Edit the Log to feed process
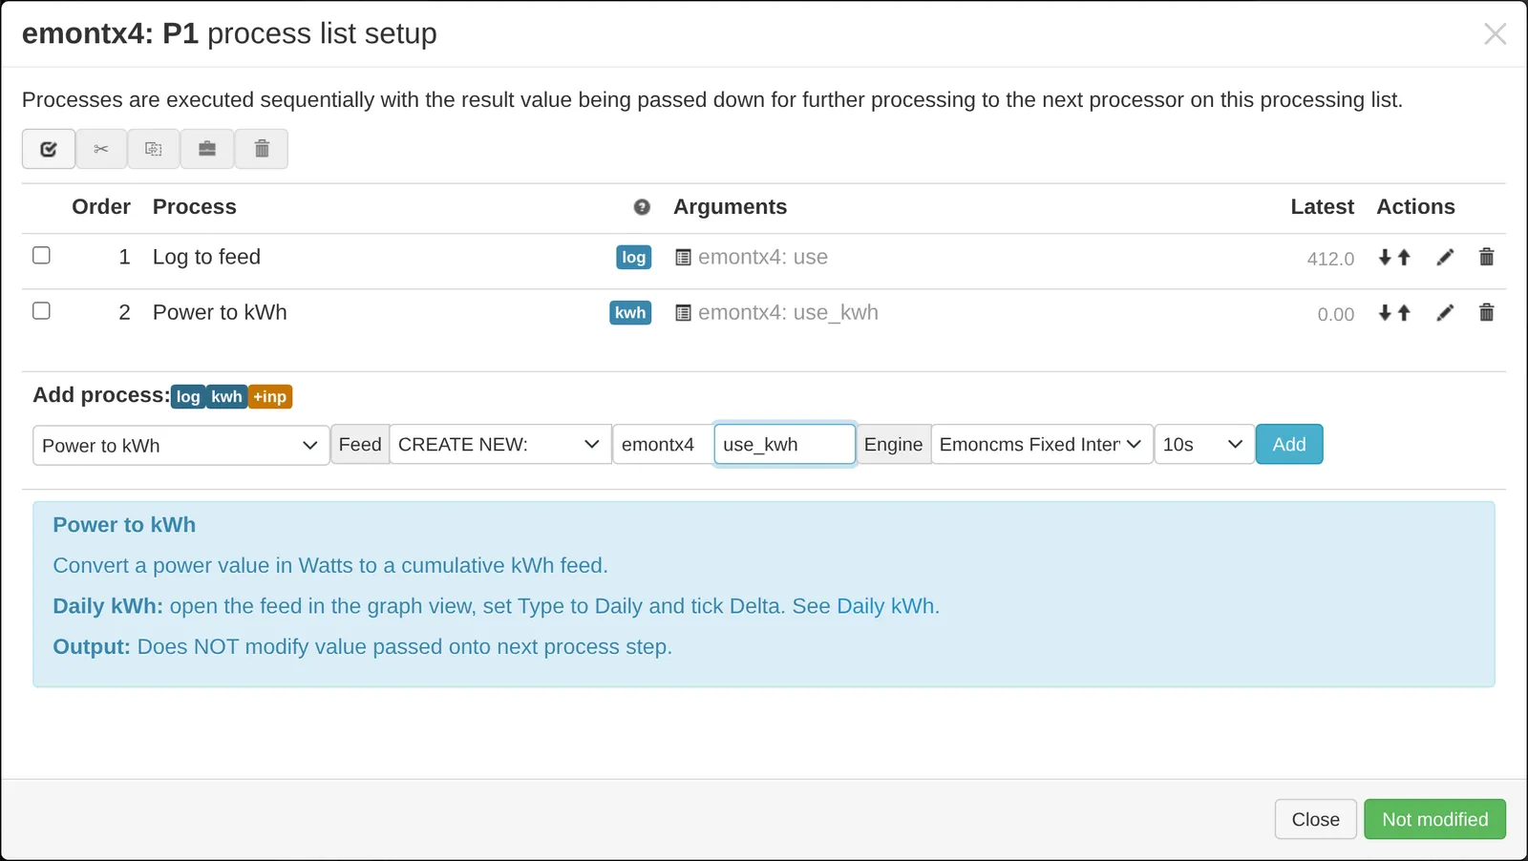Viewport: 1528px width, 861px height. 1445,258
